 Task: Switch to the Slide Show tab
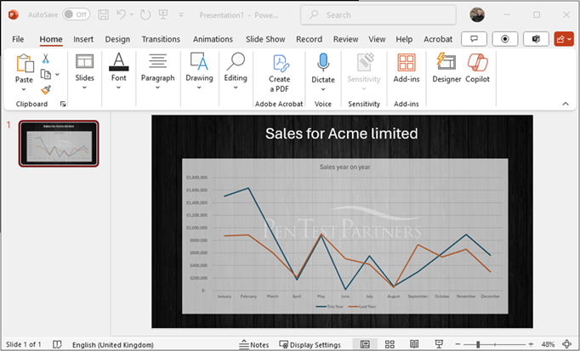(265, 39)
